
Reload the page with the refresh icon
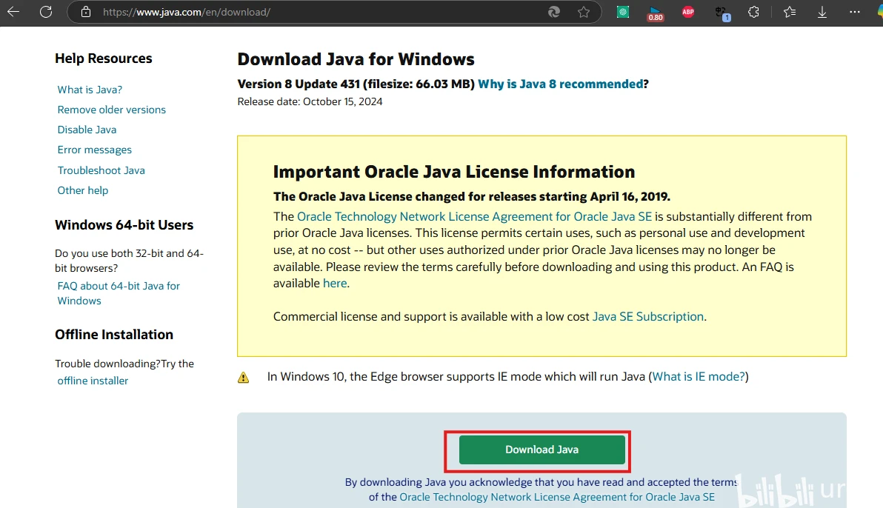tap(46, 12)
